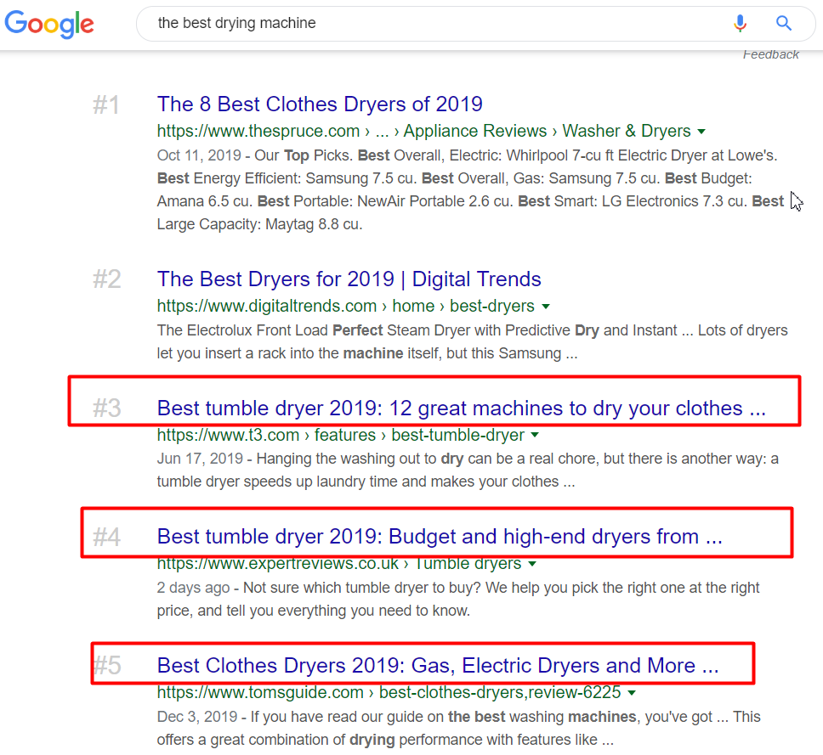Open the Feedback link
Viewport: 823px width, 755px height.
(770, 54)
